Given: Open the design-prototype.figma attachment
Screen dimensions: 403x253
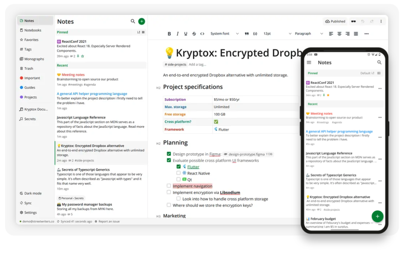Looking at the screenshot, I should [247, 154].
